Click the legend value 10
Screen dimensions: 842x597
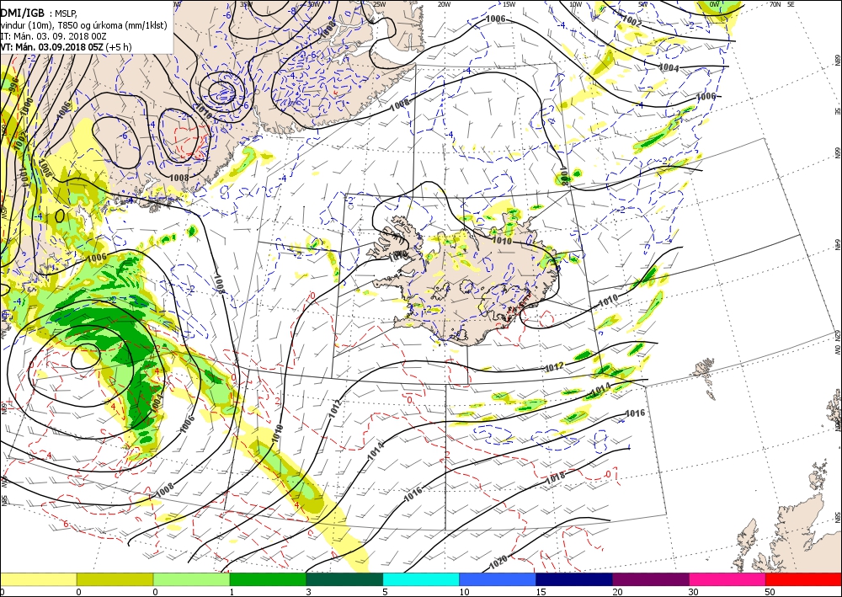pos(464,592)
